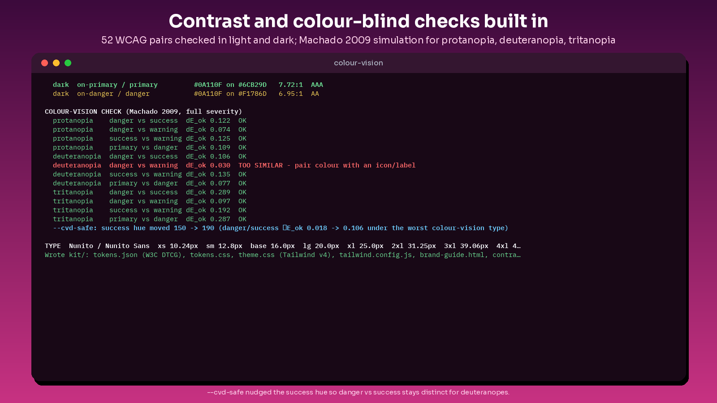
Task: Click the colour-vision window title
Action: click(x=358, y=63)
